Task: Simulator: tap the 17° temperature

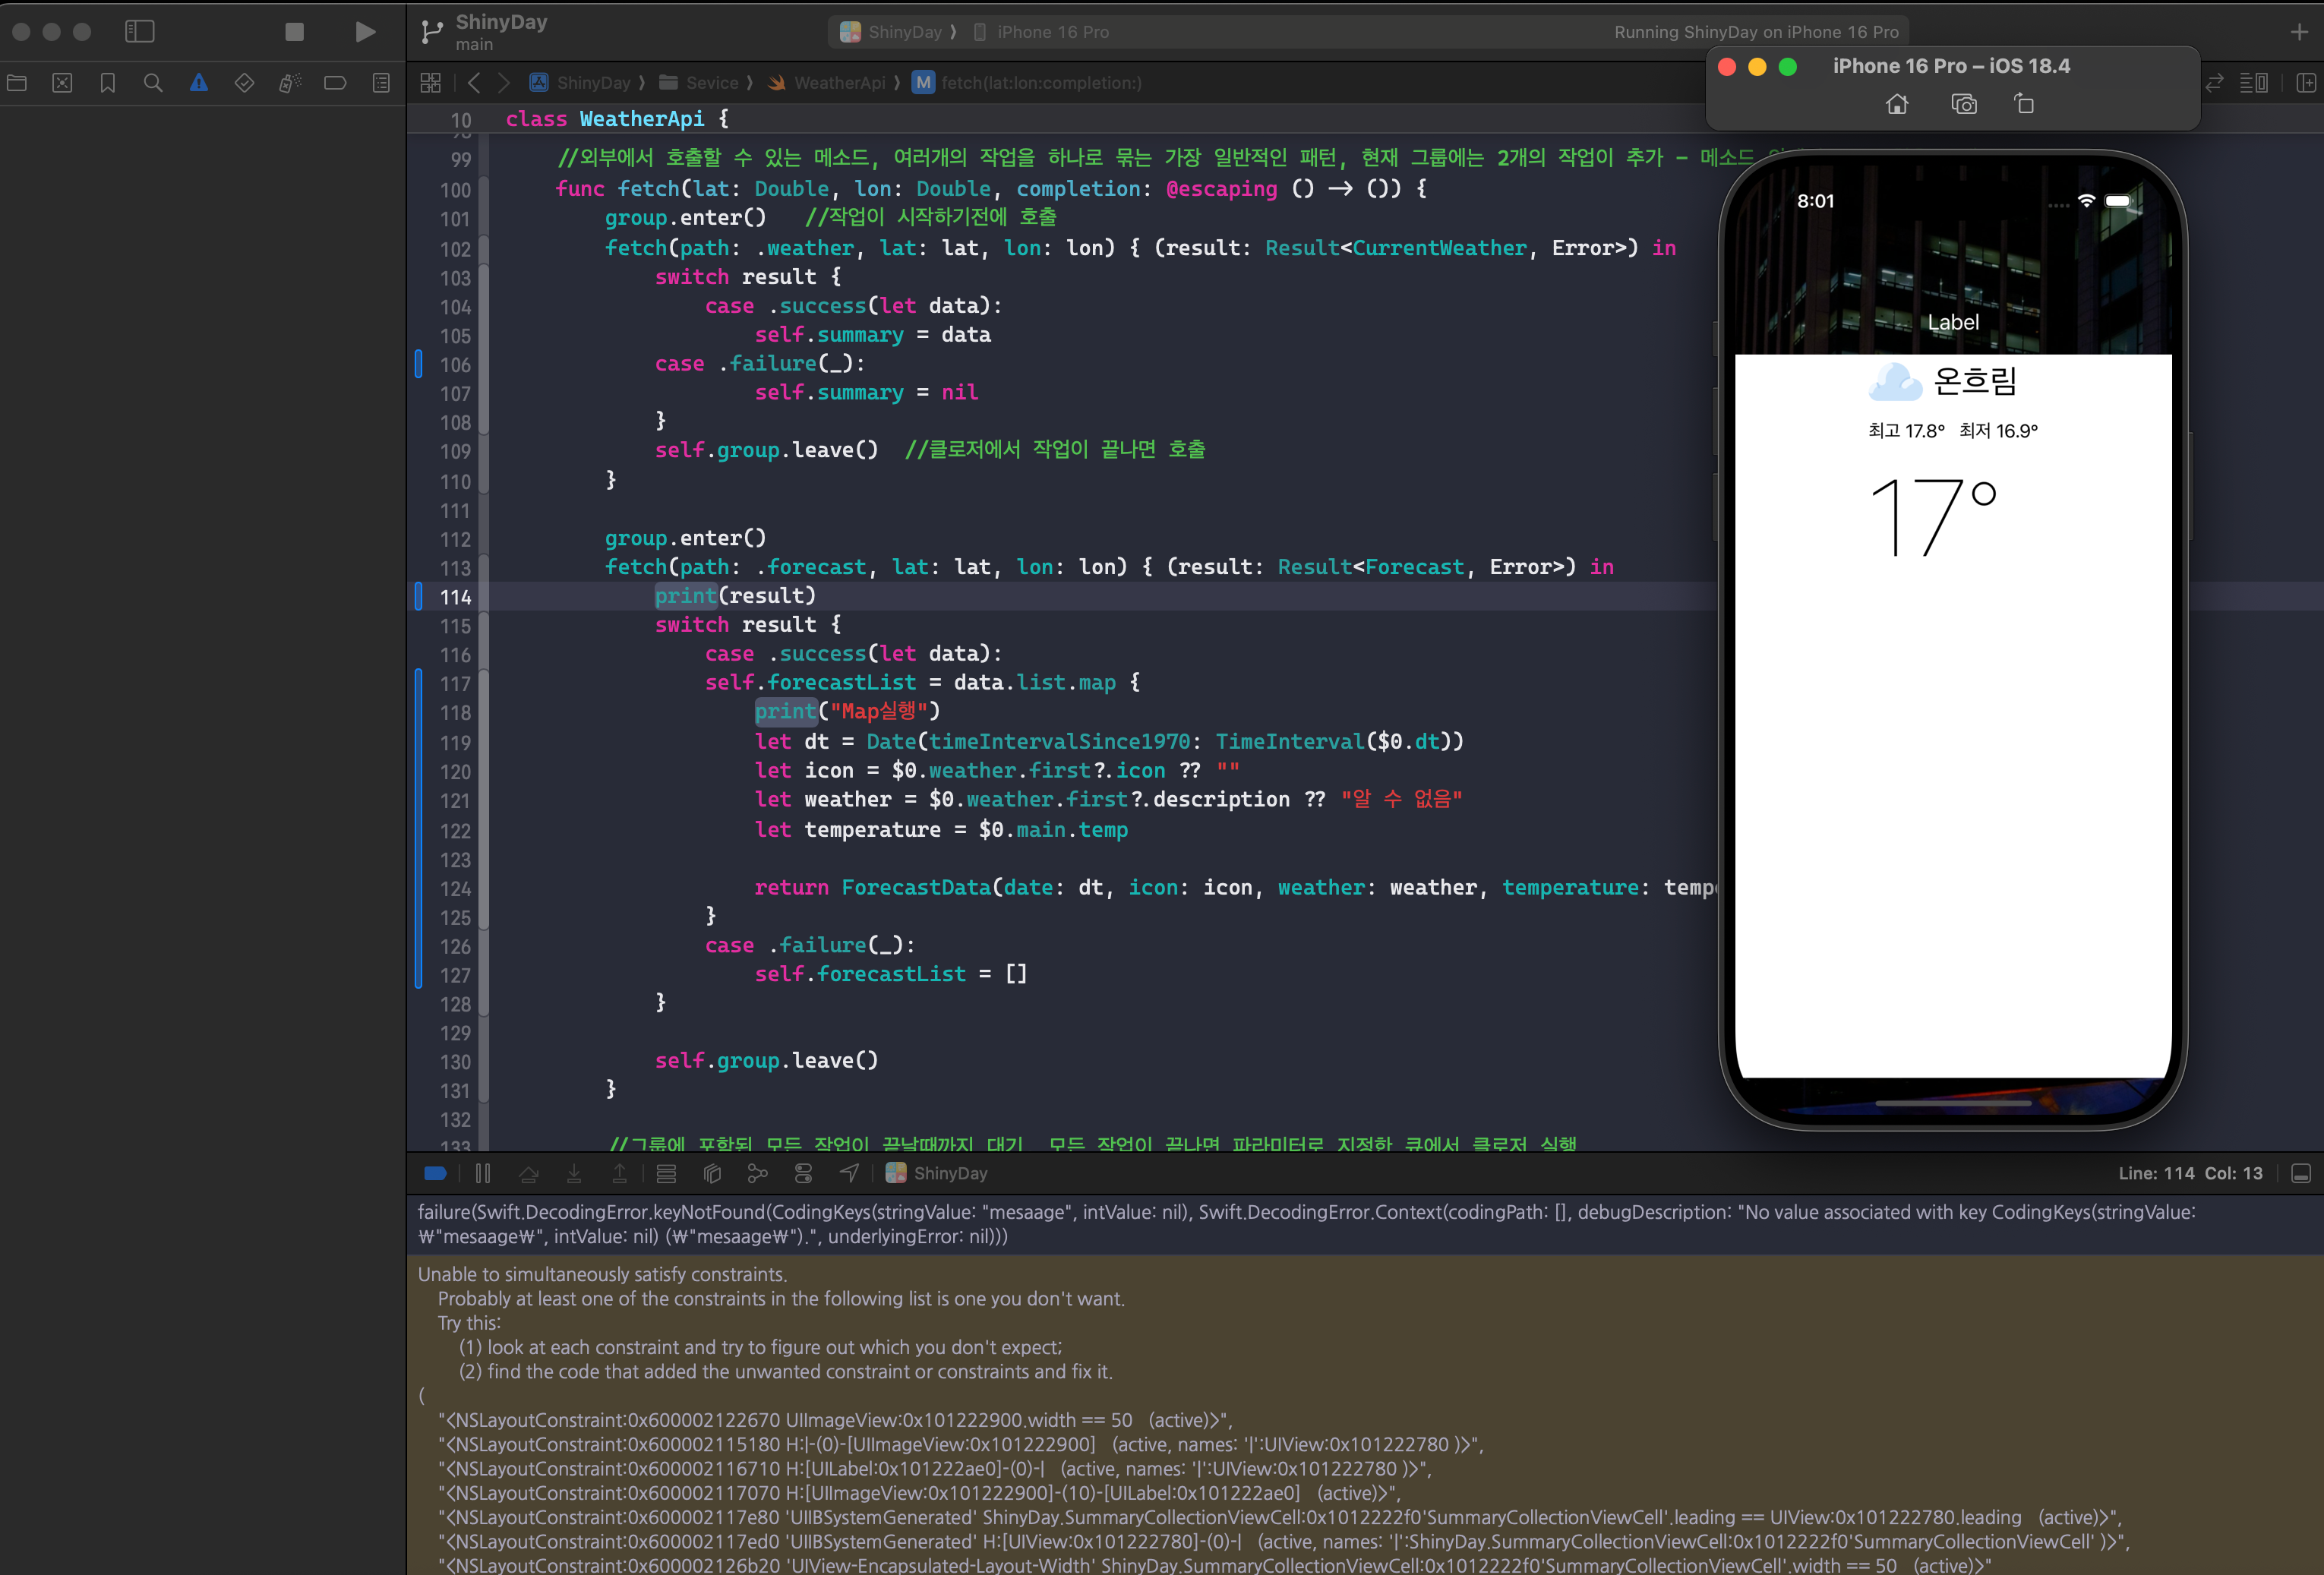Action: [x=1932, y=517]
